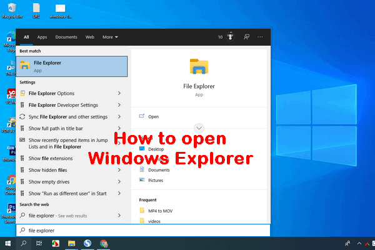Select the File Explorer best match result
The image size is (375, 250).
72,66
